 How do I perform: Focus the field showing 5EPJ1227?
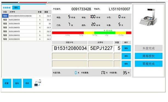click(x=100, y=48)
